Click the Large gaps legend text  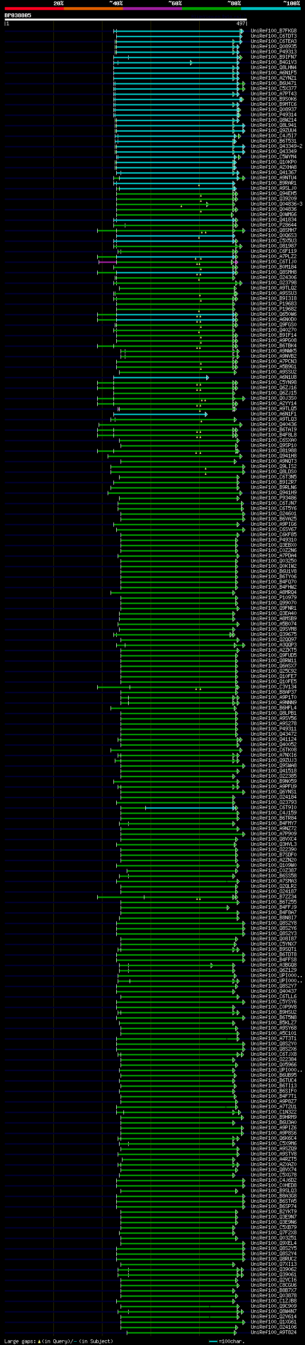pyautogui.click(x=59, y=1341)
